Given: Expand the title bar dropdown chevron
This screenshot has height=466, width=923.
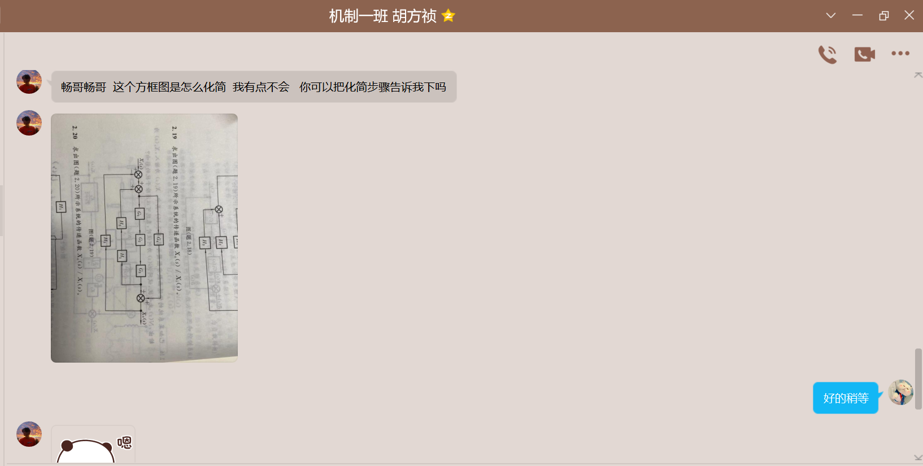Looking at the screenshot, I should point(830,16).
